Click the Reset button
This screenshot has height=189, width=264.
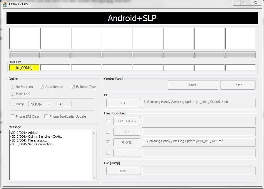pyautogui.click(x=238, y=85)
